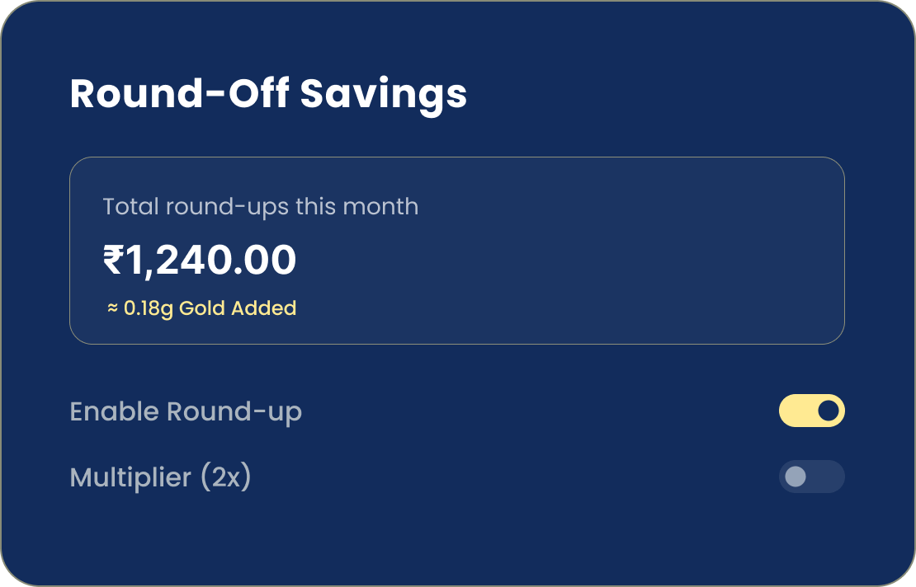Click the Enable Round-up text label

click(x=186, y=411)
